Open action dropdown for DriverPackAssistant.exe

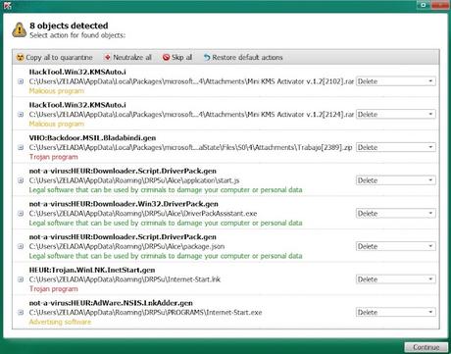pyautogui.click(x=395, y=214)
